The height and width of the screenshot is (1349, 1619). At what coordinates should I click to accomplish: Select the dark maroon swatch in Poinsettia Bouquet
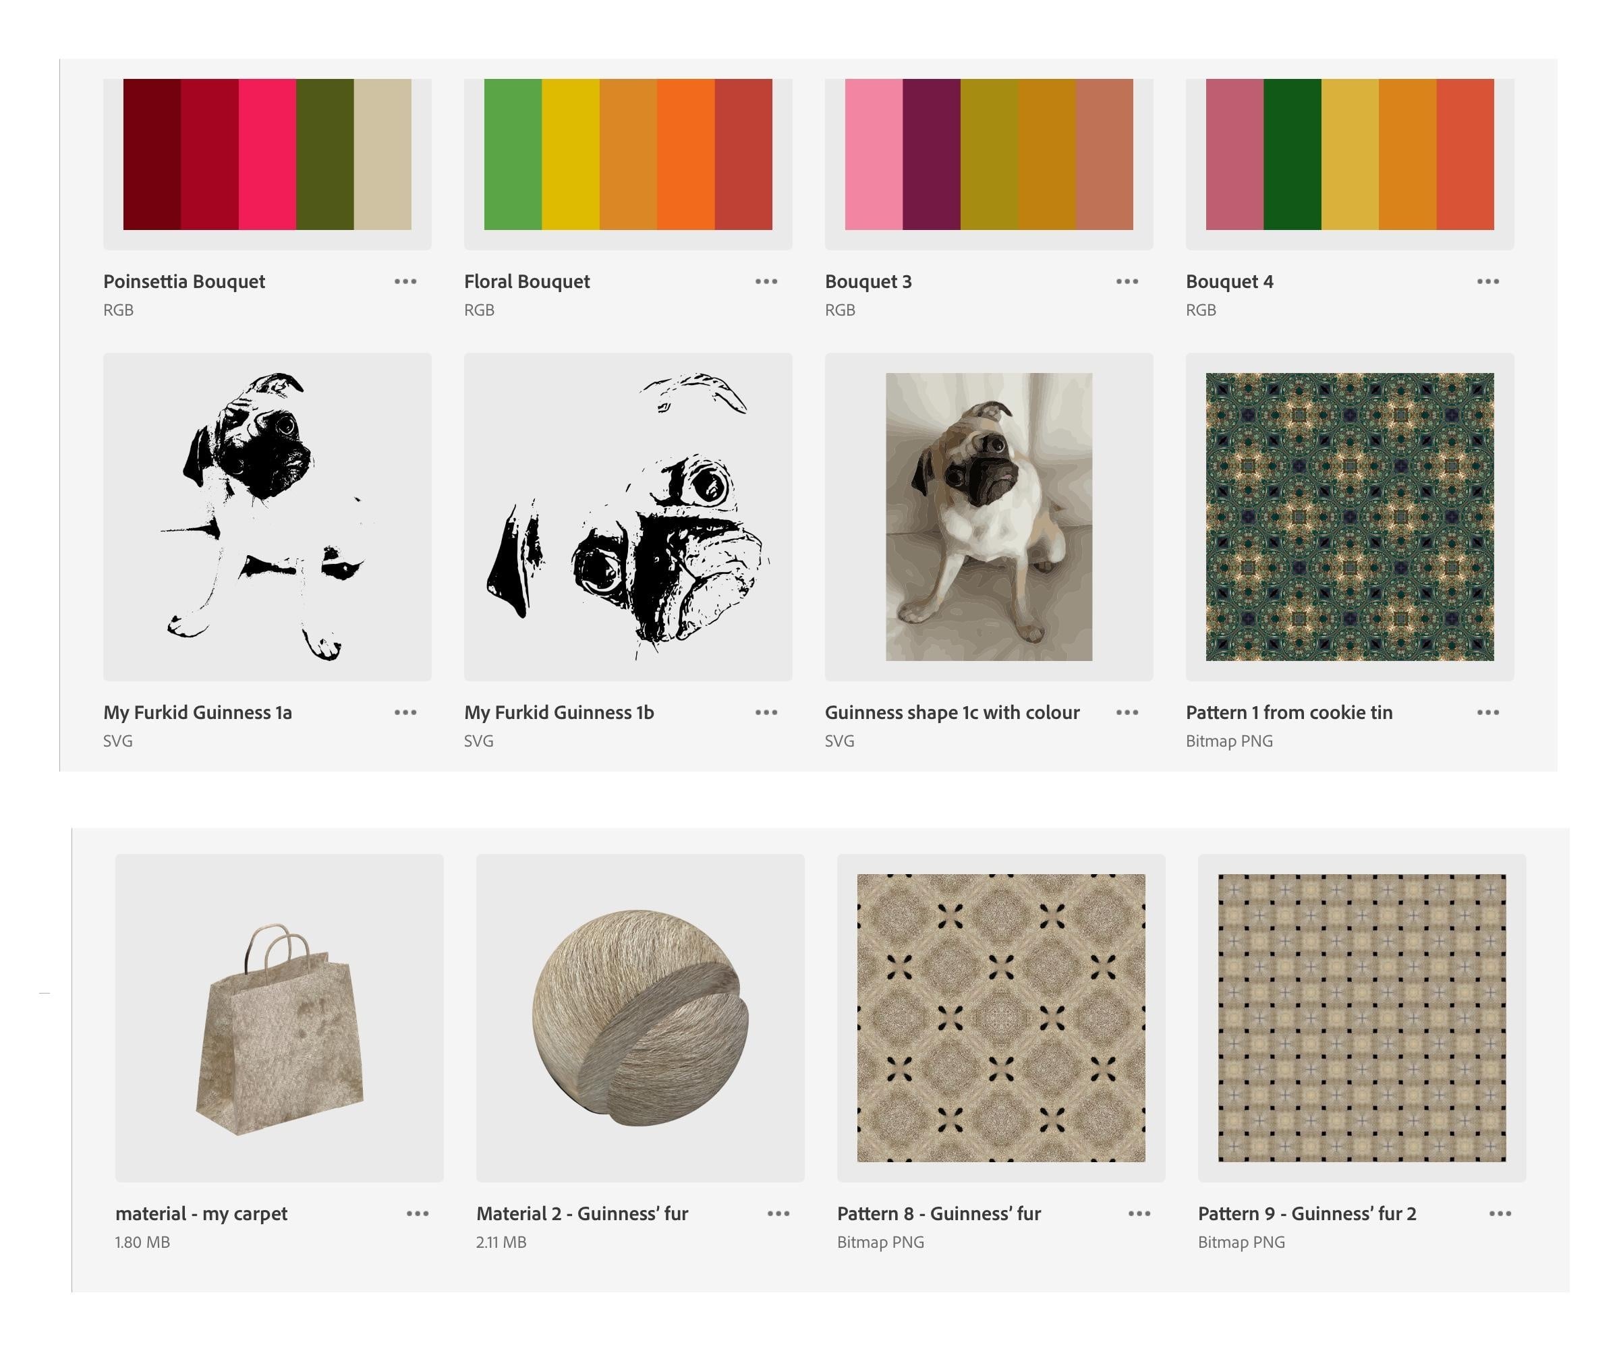(x=152, y=154)
